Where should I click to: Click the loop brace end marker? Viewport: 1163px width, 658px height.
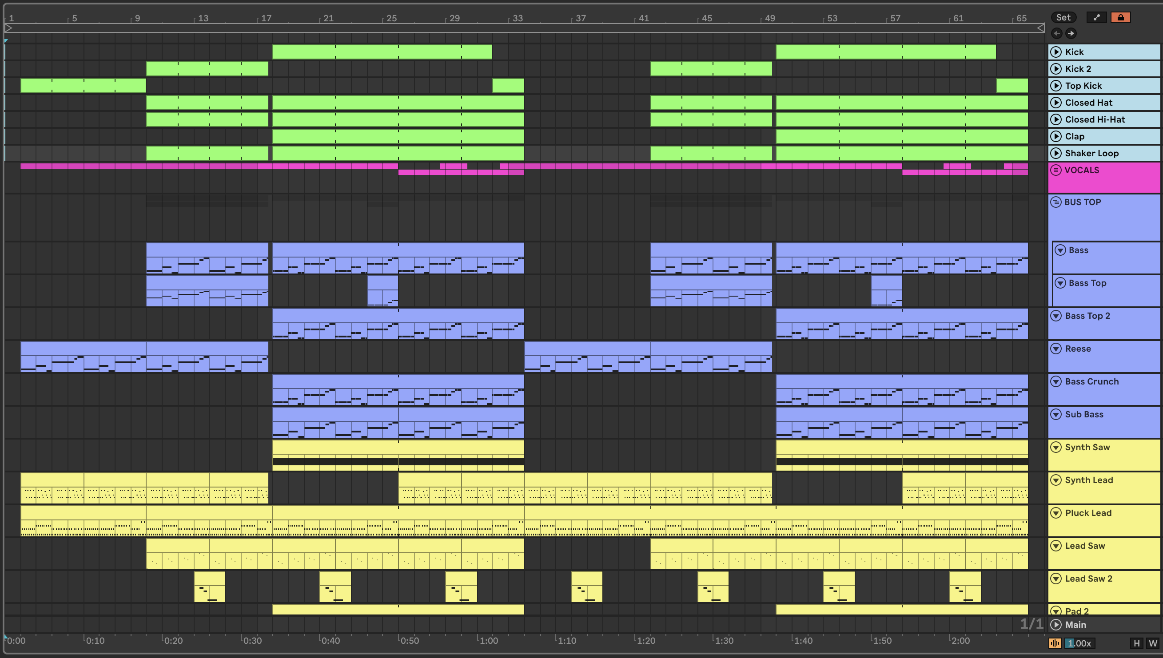1040,28
